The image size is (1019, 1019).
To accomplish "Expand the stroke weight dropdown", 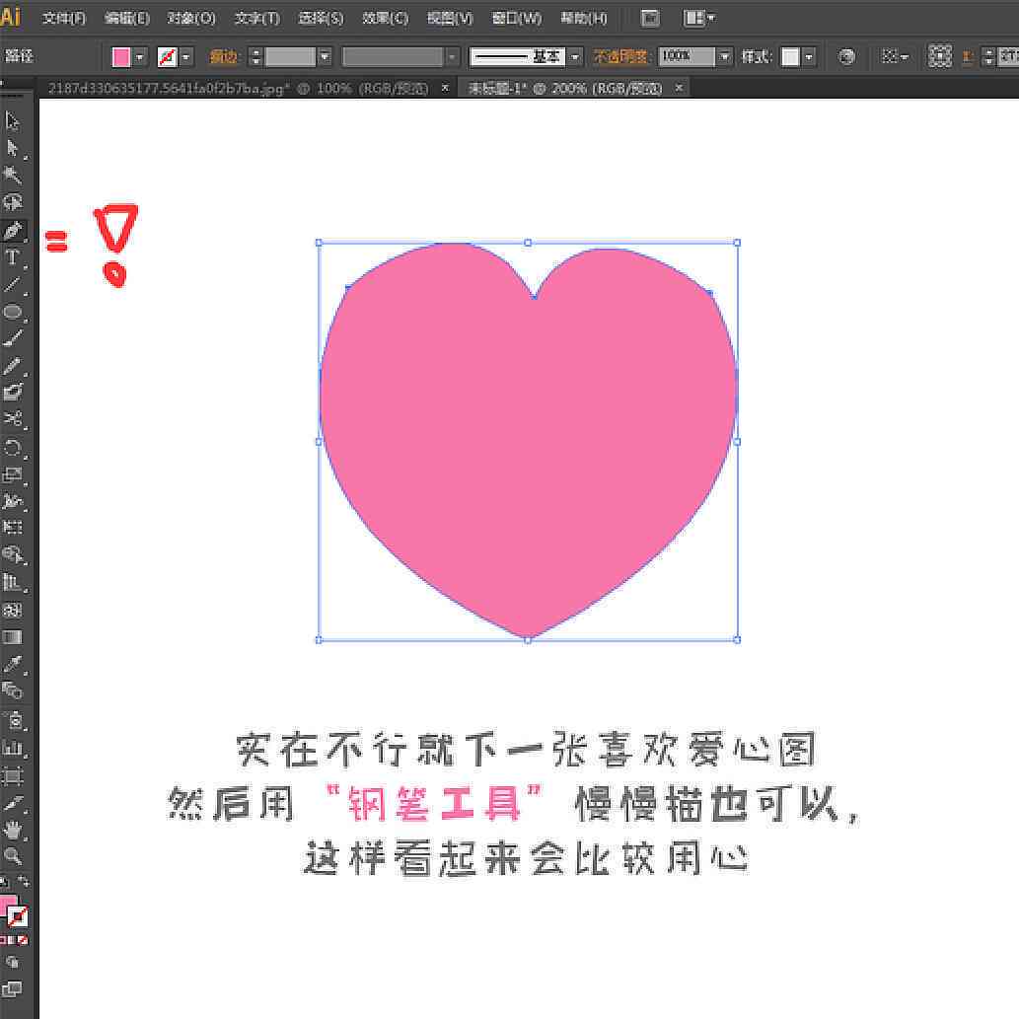I will (x=325, y=57).
